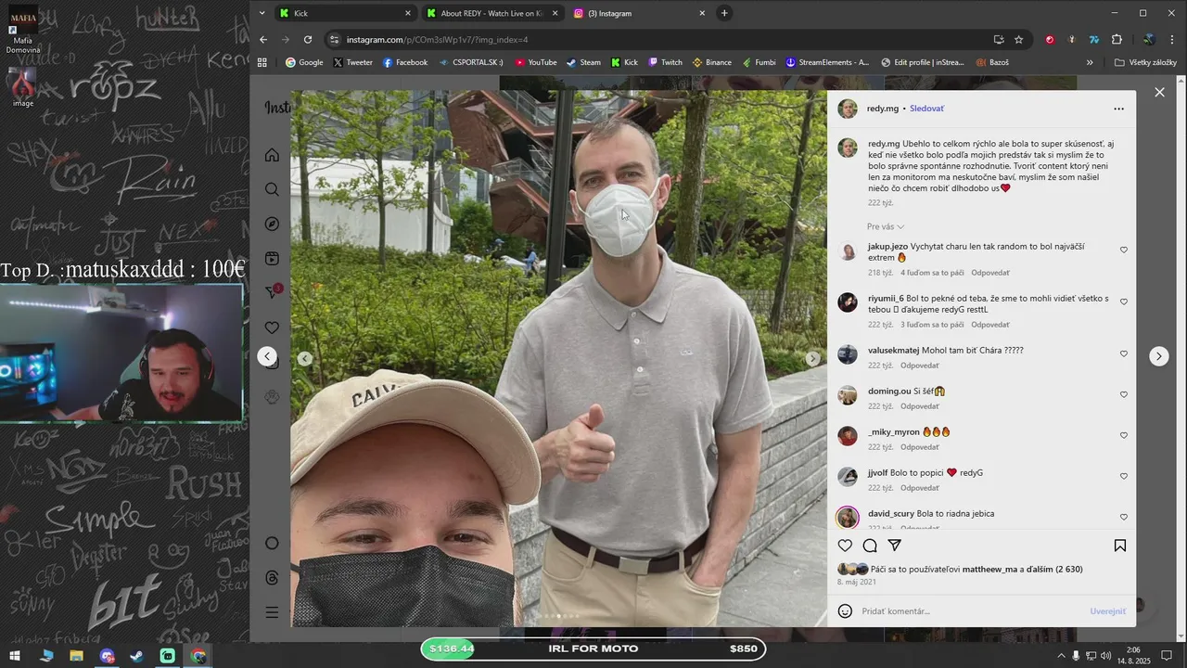Open the Windows Start menu

tap(14, 656)
